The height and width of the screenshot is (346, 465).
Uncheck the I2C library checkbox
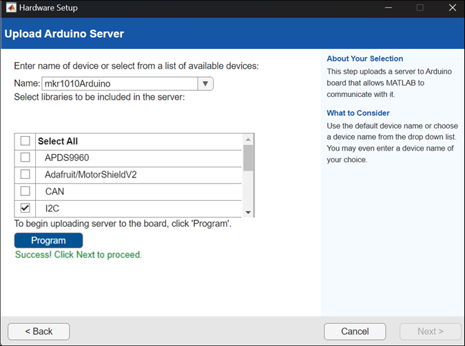(25, 208)
